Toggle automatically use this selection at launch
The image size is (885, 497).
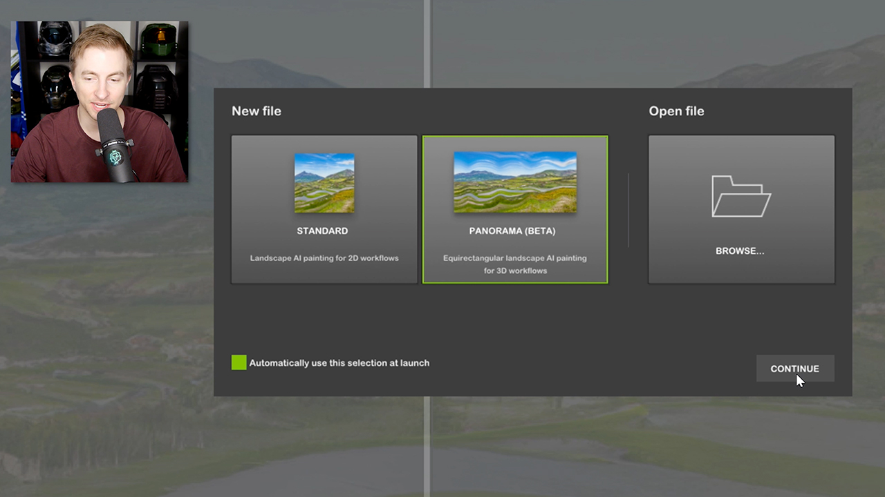pyautogui.click(x=239, y=362)
